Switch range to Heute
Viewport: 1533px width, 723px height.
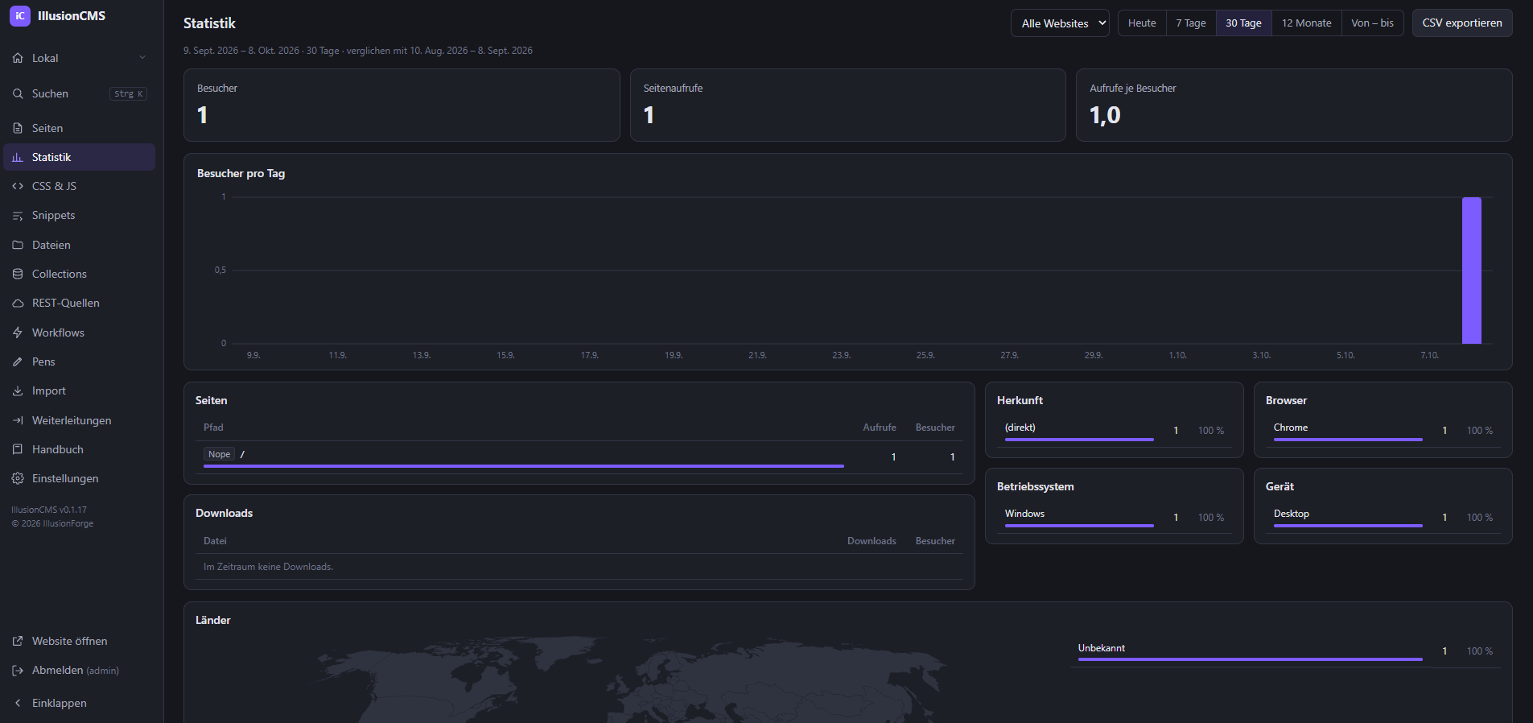pos(1142,23)
